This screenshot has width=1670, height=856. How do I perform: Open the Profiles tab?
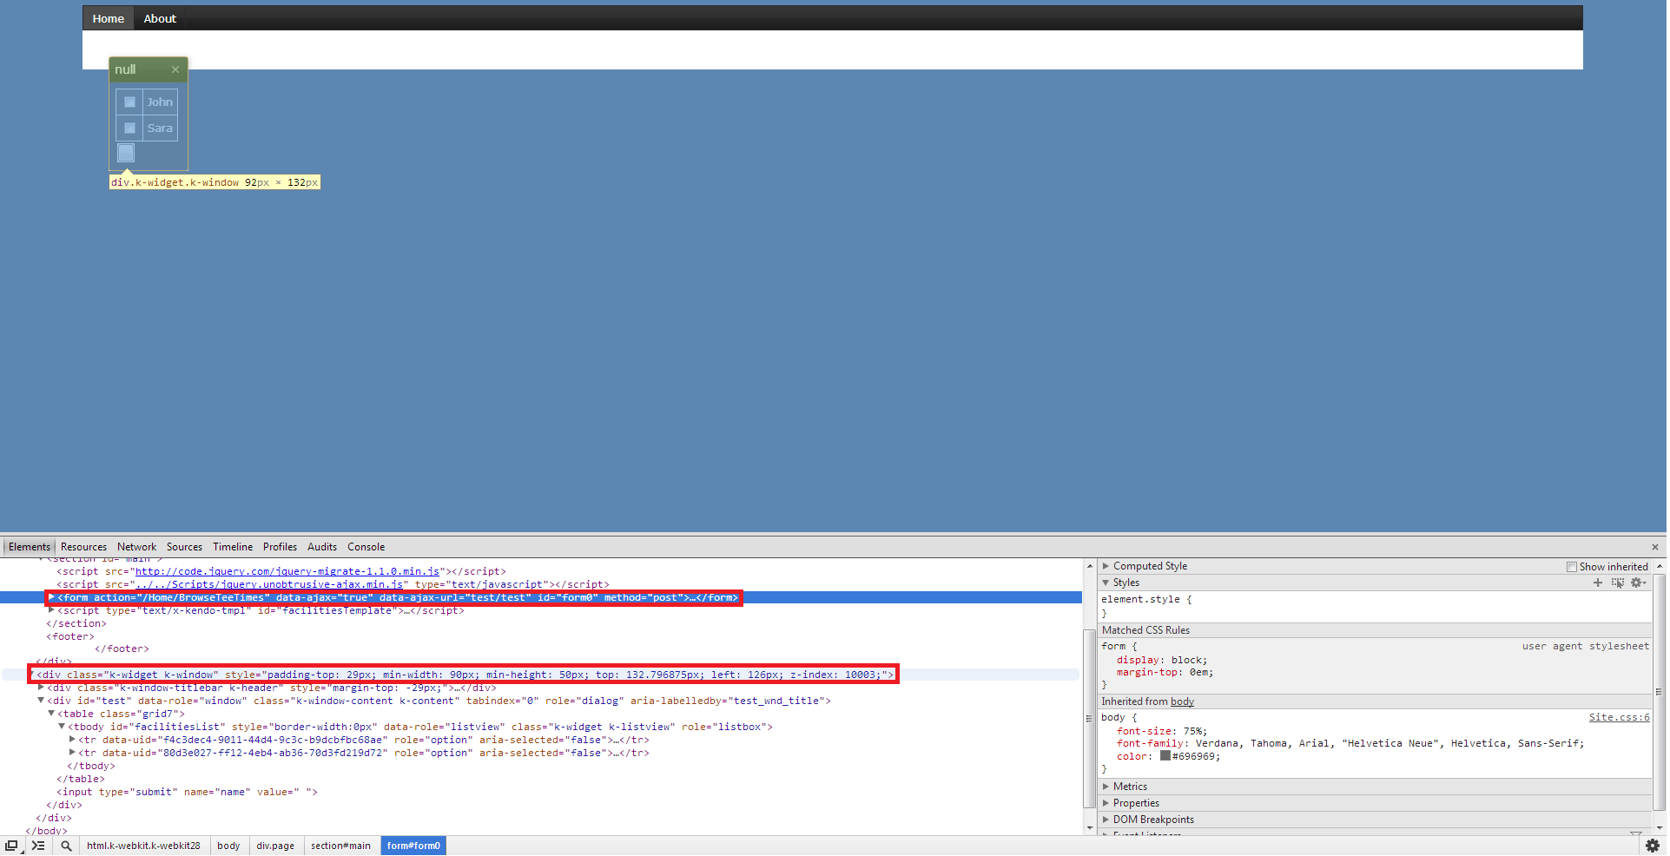tap(280, 547)
